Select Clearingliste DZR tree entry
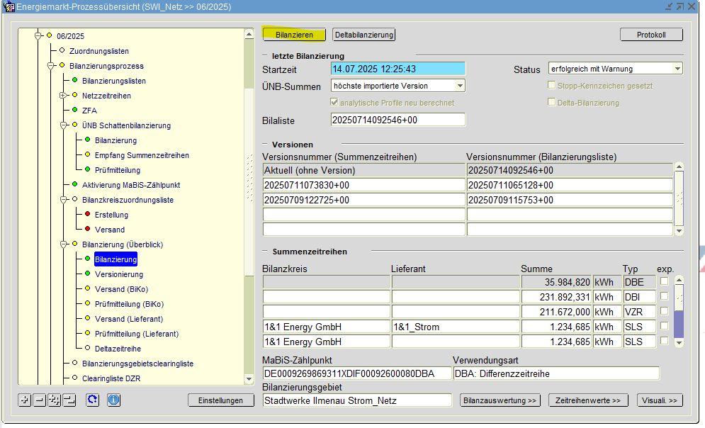The height and width of the screenshot is (428, 705). (111, 378)
